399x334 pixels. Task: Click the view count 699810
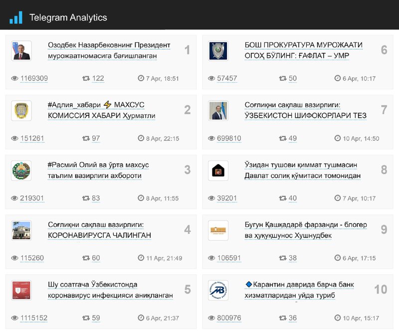click(x=229, y=139)
